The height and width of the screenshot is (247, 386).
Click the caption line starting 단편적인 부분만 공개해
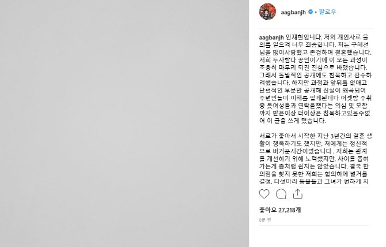(x=312, y=90)
